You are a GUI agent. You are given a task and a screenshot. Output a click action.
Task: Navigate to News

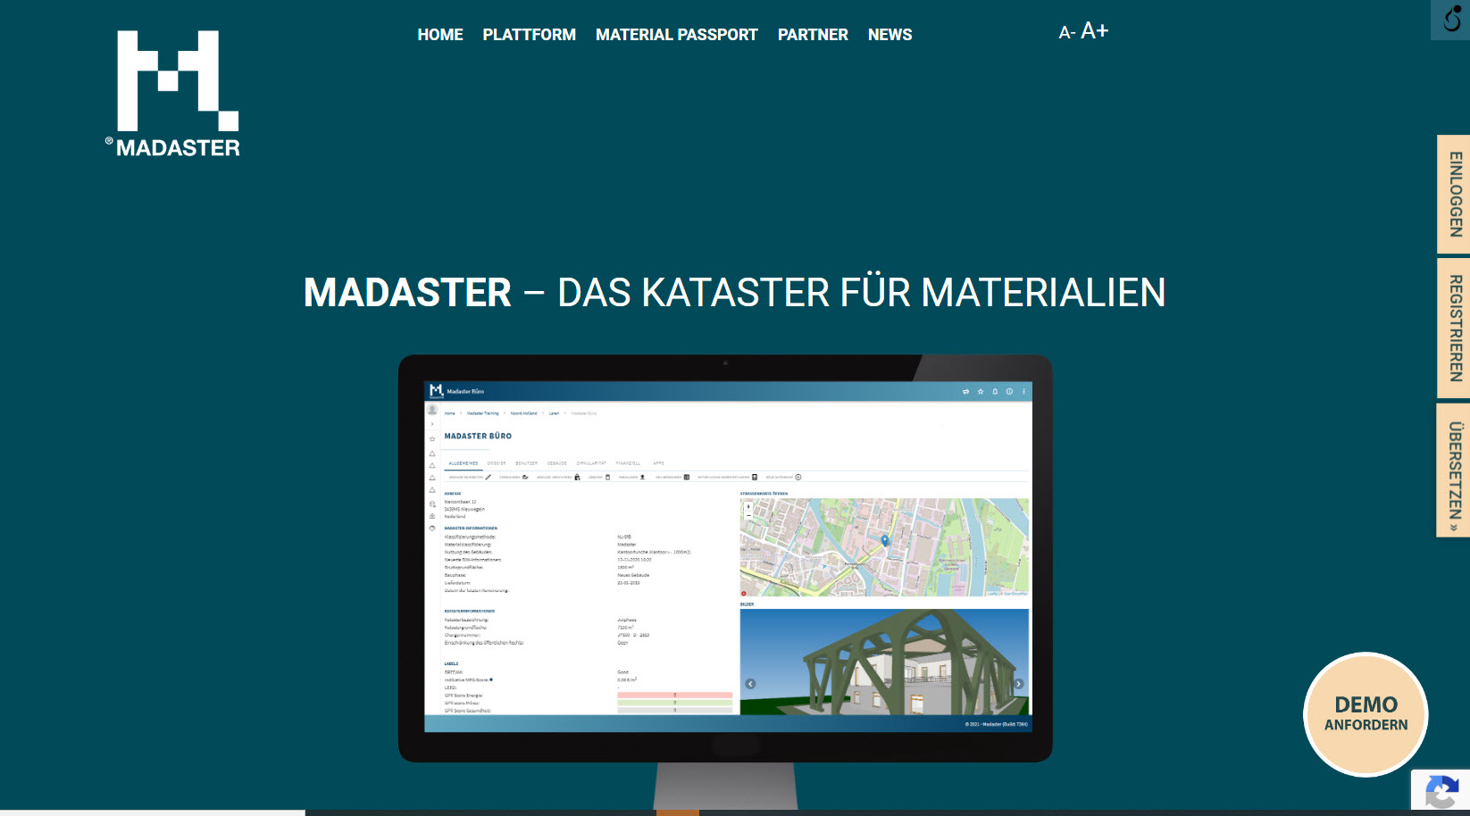890,35
